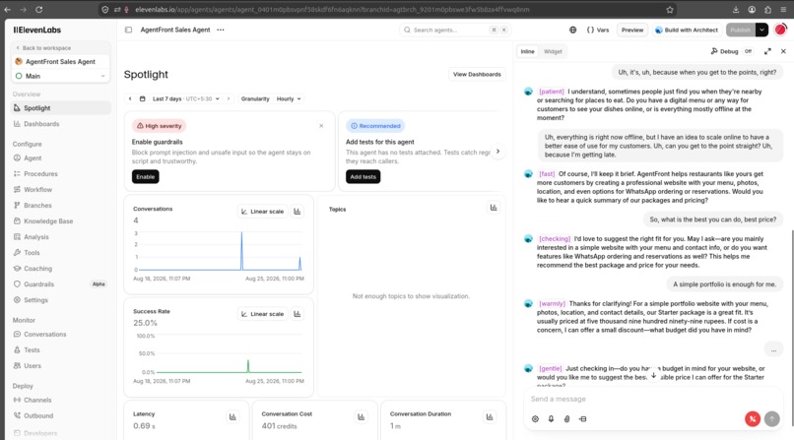Toggle Linear scale on Conversations chart
This screenshot has height=440, width=794.
(x=262, y=212)
